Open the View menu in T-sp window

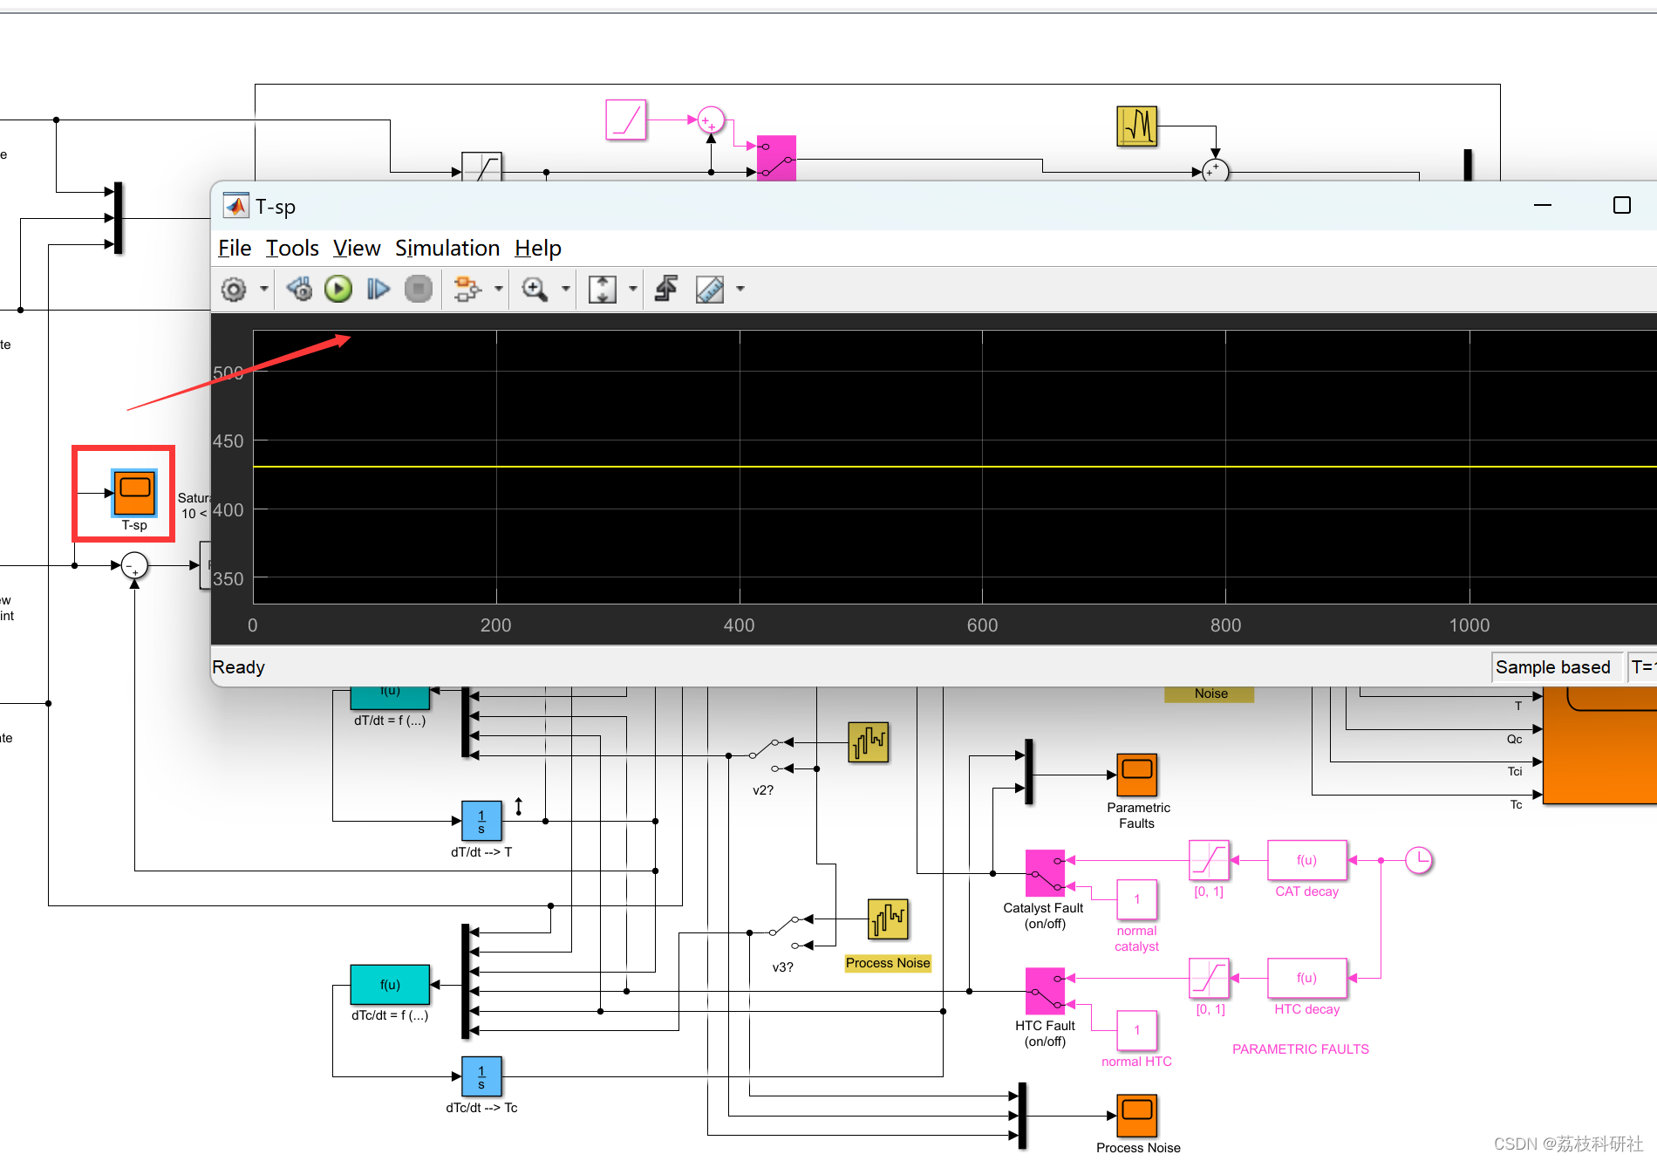(x=357, y=249)
